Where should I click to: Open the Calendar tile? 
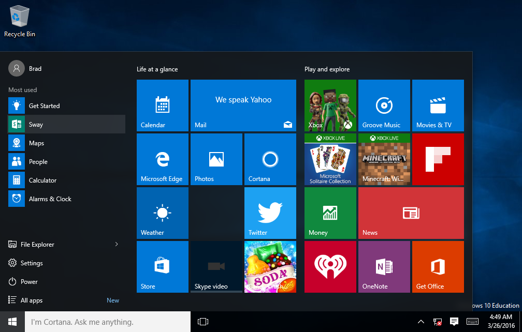(x=163, y=105)
